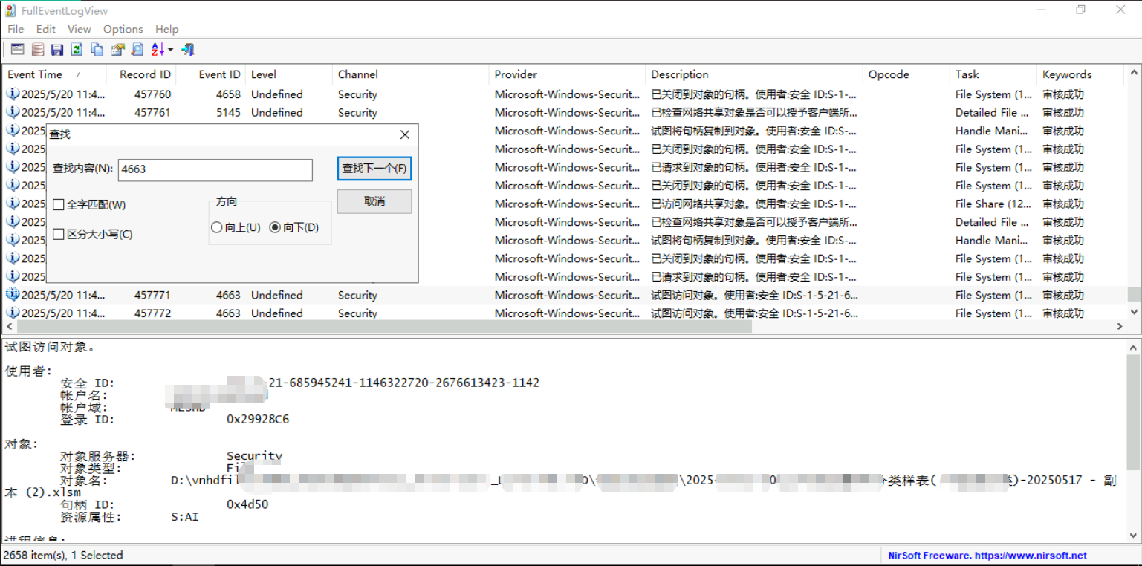
Task: Copy selected items using the toolbar copy icon
Action: tap(97, 49)
